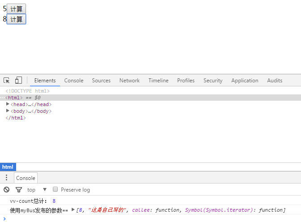Click the 计算 button next to 5
The height and width of the screenshot is (222, 301).
(x=16, y=9)
